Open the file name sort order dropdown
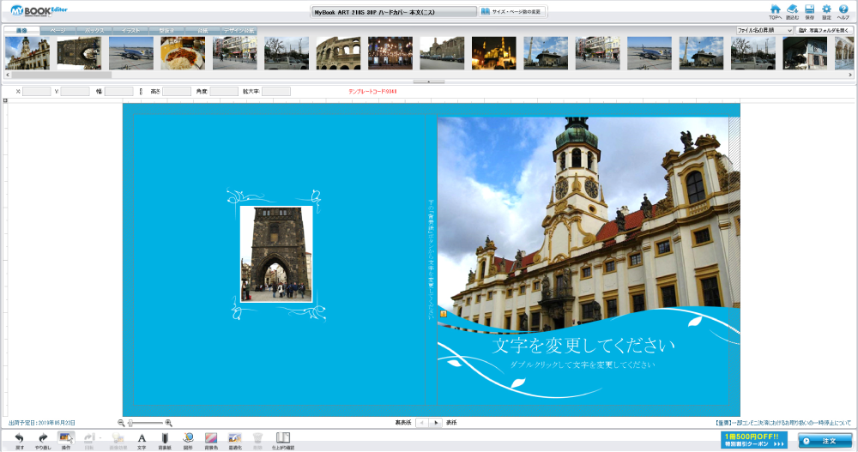858x452 pixels. click(x=765, y=30)
